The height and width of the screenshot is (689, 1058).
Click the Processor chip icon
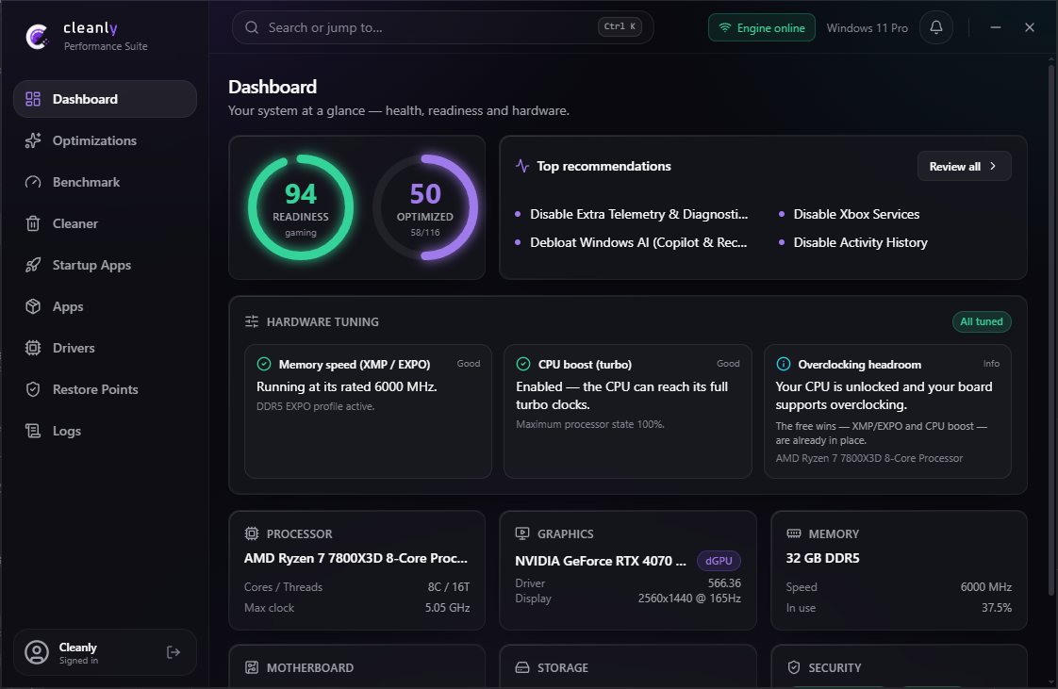(x=252, y=533)
